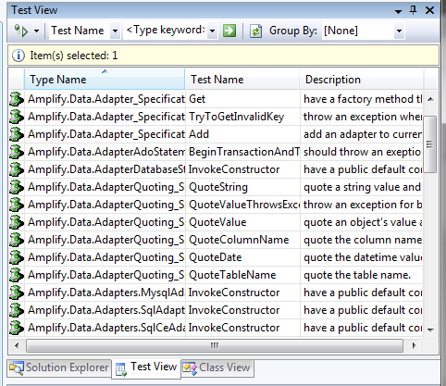Click test icon for QuoteColumnName row
The image size is (446, 386).
tap(17, 240)
